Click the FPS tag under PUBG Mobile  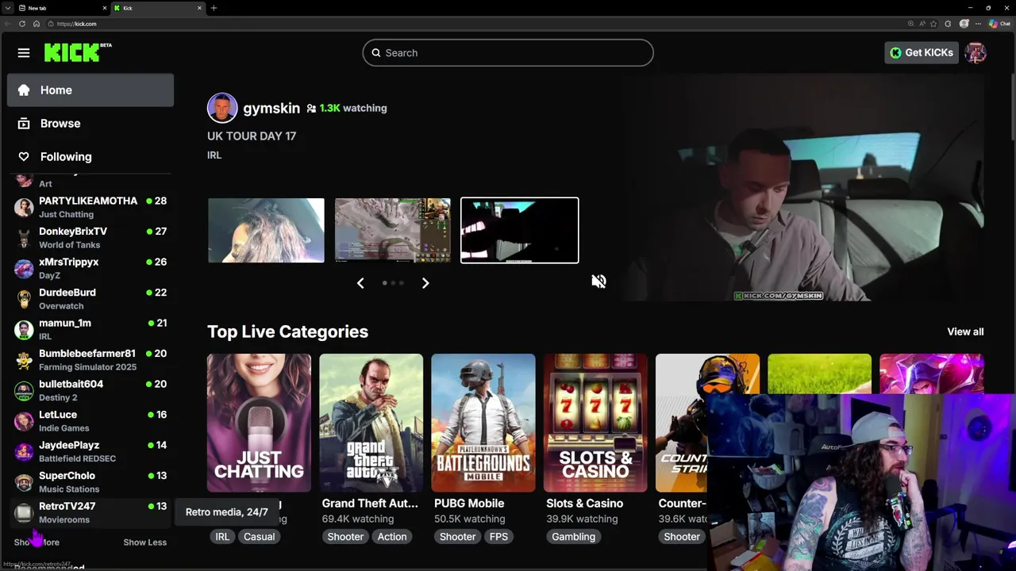tap(498, 537)
